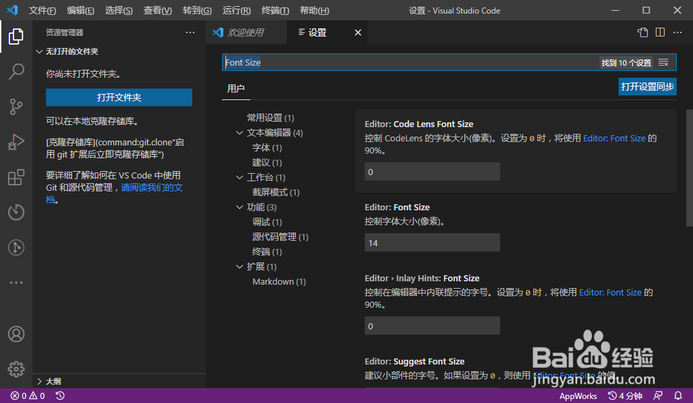Click the 4 分钟 timer status item
The image size is (693, 403).
(x=625, y=396)
